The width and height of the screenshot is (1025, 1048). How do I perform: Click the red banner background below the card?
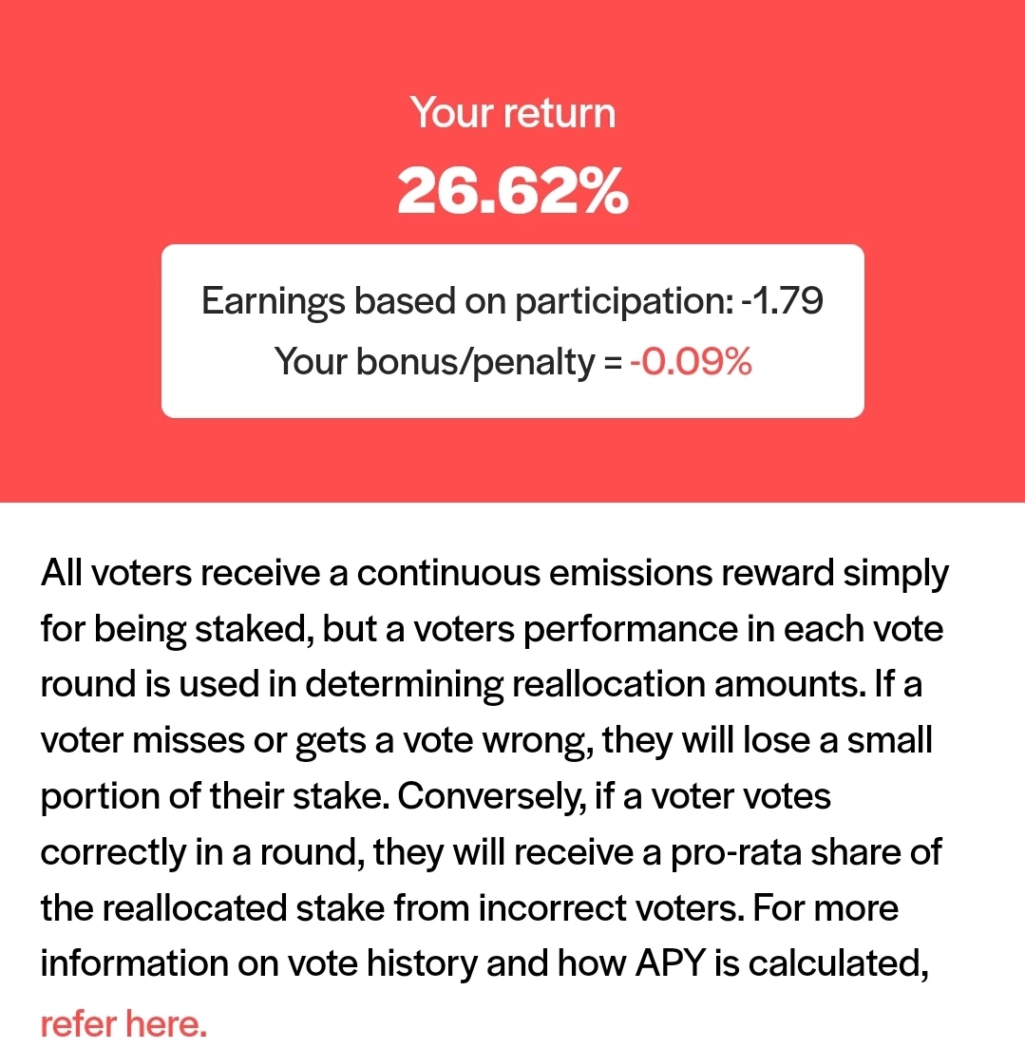[513, 460]
